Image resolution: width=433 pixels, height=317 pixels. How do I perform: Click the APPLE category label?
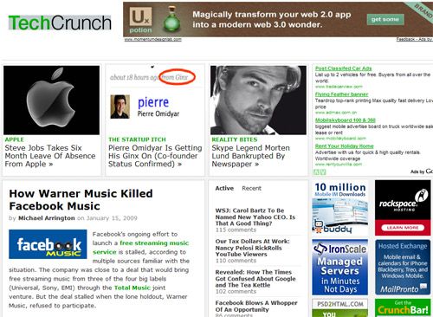[14, 139]
